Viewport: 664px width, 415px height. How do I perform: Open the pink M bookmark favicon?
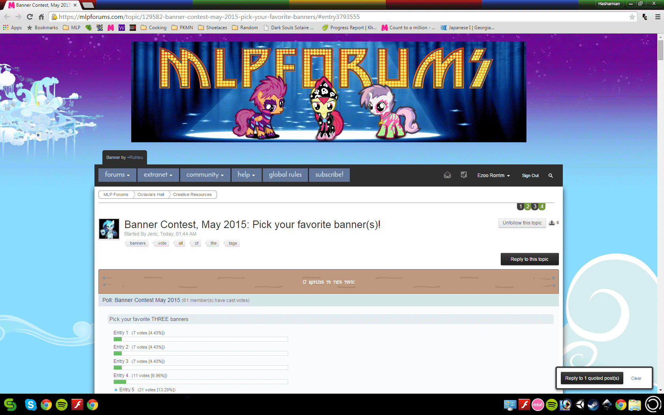[x=111, y=28]
